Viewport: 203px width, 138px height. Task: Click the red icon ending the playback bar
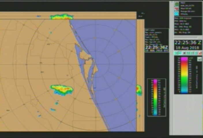[200, 53]
